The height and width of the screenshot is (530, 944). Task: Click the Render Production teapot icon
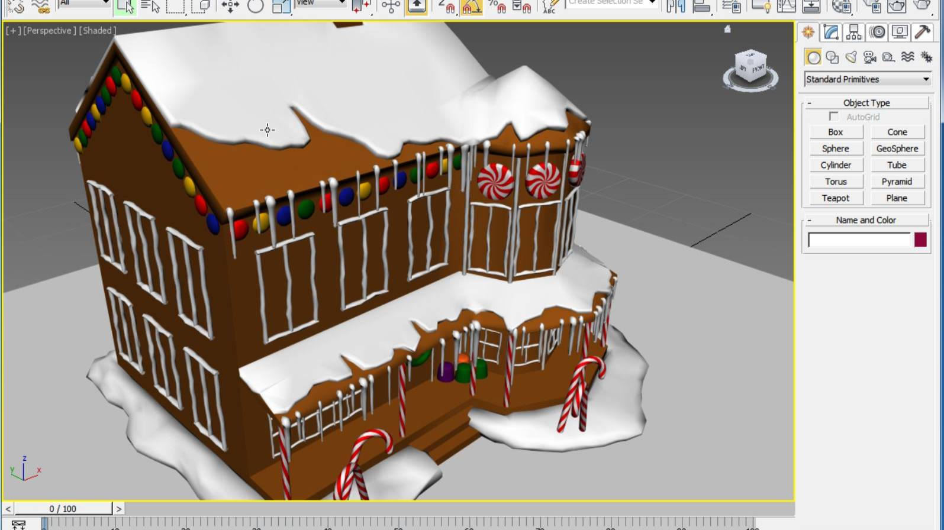922,6
